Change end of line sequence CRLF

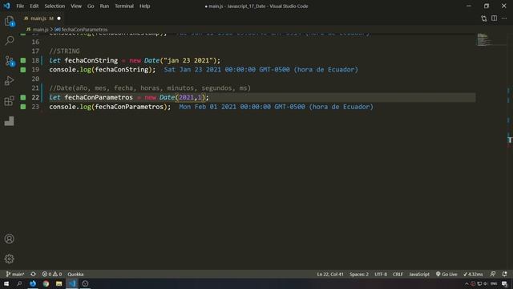tap(398, 275)
